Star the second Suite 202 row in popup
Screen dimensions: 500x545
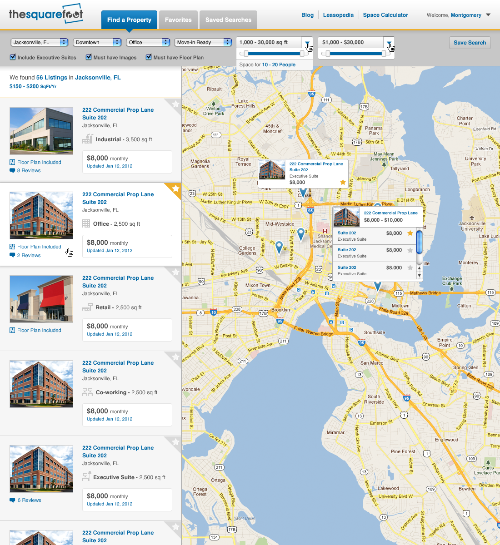tap(410, 250)
